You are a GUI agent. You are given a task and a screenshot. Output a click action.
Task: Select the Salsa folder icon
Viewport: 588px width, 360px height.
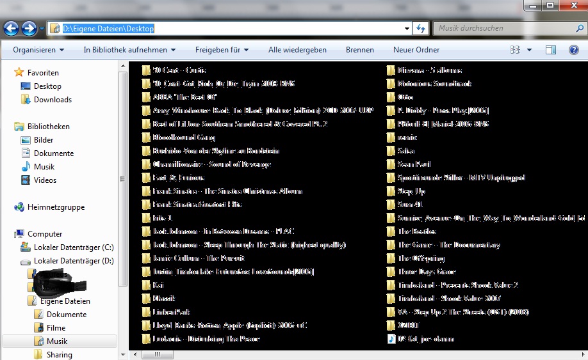(391, 151)
